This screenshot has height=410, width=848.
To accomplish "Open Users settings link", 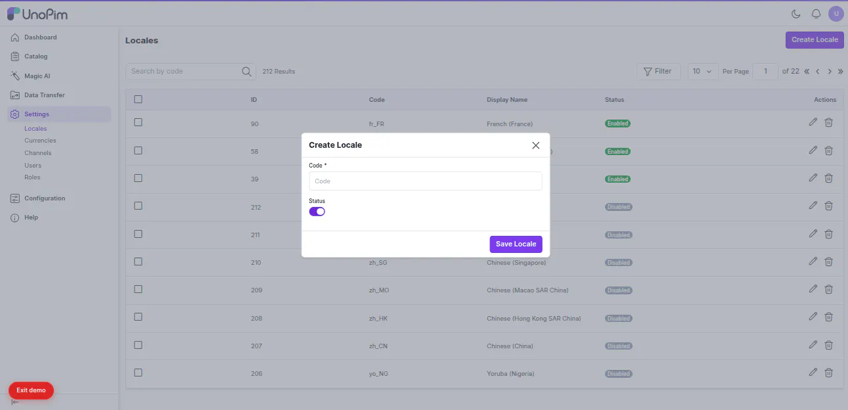I will (33, 166).
